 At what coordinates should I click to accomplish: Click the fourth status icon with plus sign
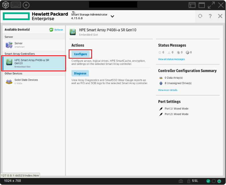pyautogui.click(x=187, y=52)
